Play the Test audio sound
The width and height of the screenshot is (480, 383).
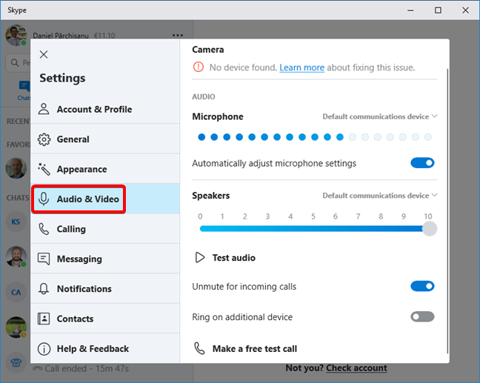(x=225, y=258)
